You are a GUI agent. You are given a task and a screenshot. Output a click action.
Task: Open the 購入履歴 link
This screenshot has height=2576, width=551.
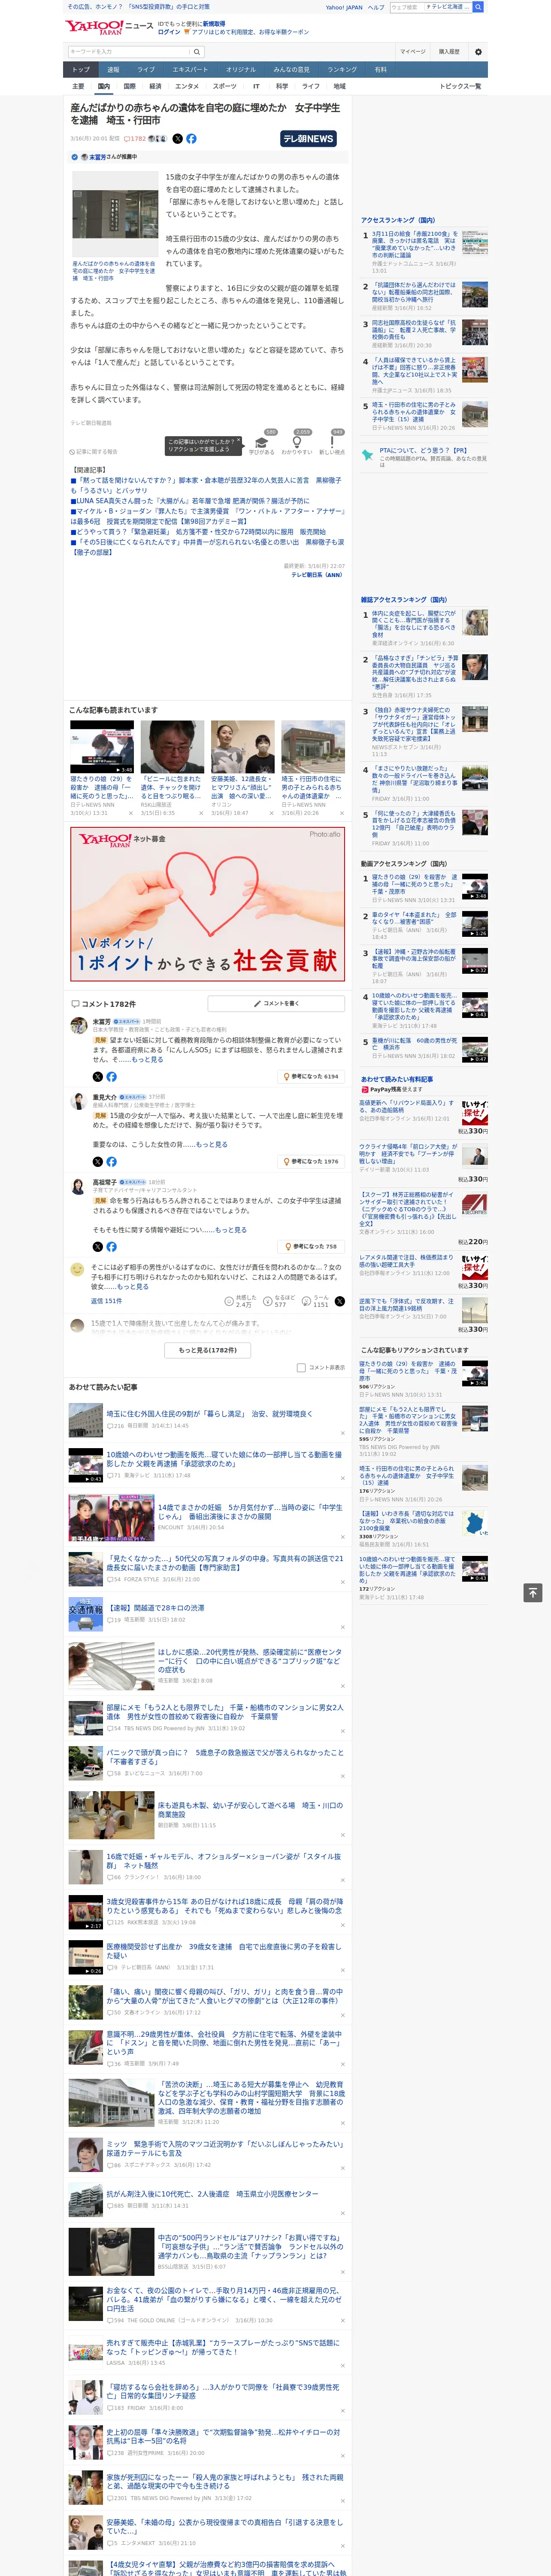click(449, 52)
